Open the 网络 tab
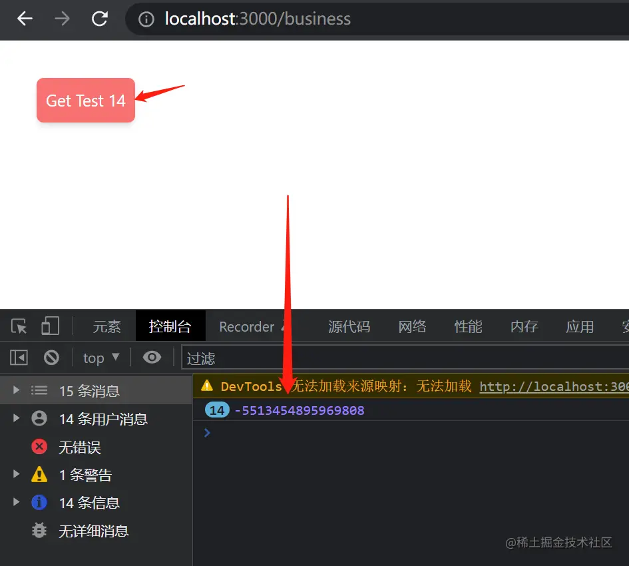The height and width of the screenshot is (566, 629). pyautogui.click(x=412, y=326)
